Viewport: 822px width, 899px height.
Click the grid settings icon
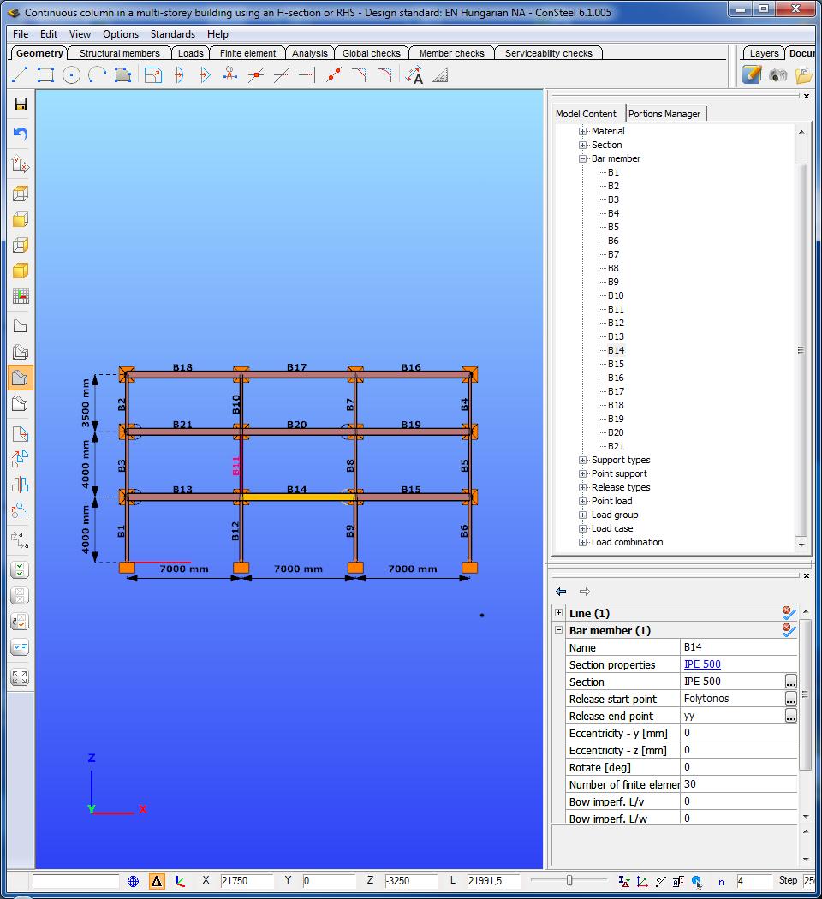point(21,296)
